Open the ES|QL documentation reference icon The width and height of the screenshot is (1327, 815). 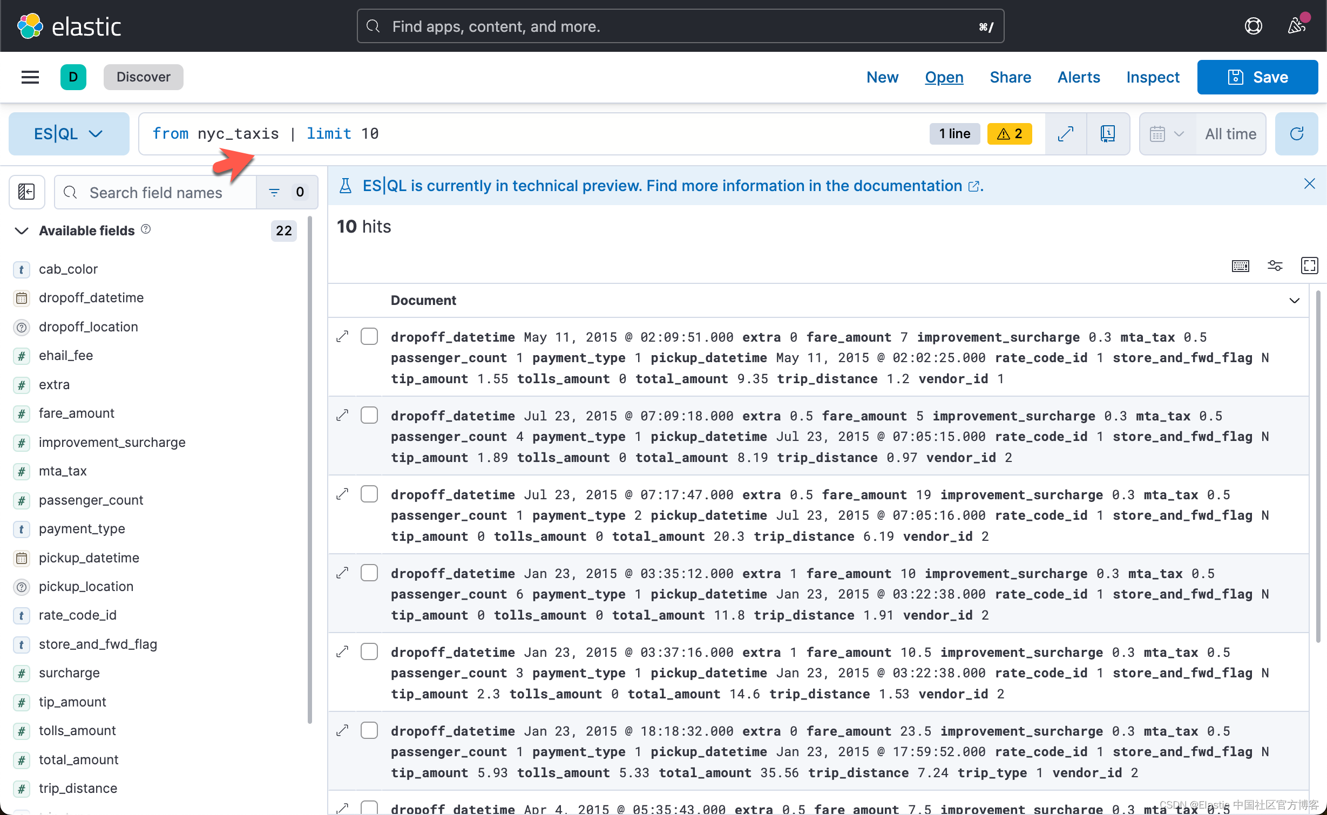(1107, 134)
